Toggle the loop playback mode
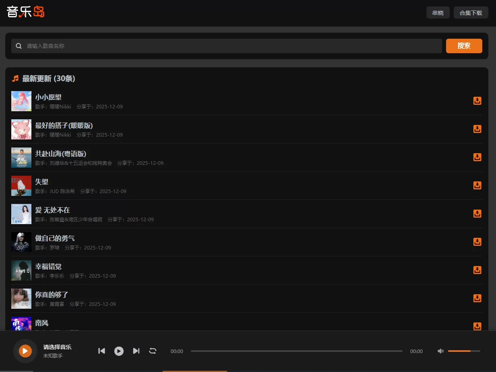Screen dimensions: 496x372 click(153, 351)
